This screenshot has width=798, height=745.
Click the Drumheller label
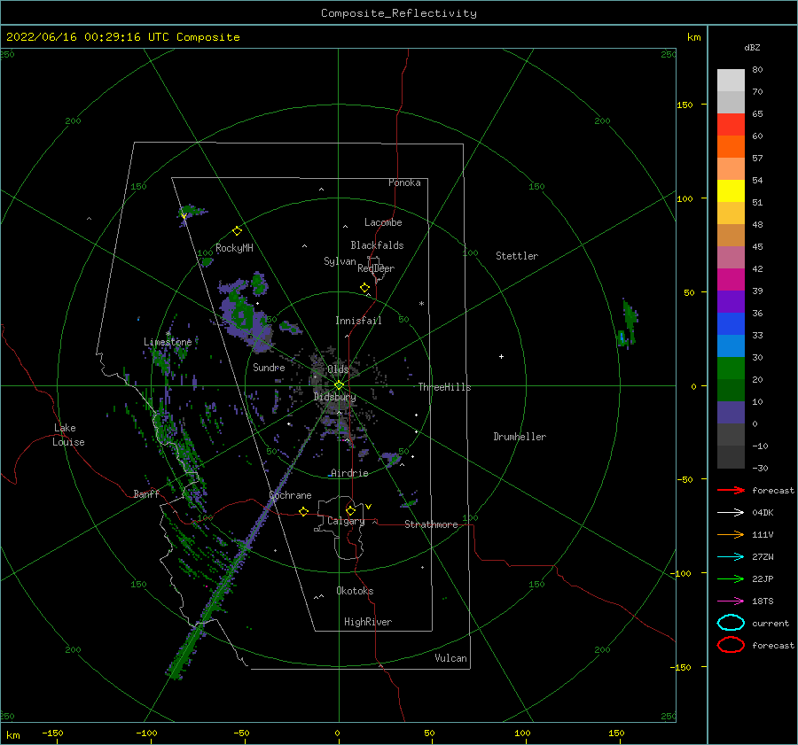tap(520, 437)
